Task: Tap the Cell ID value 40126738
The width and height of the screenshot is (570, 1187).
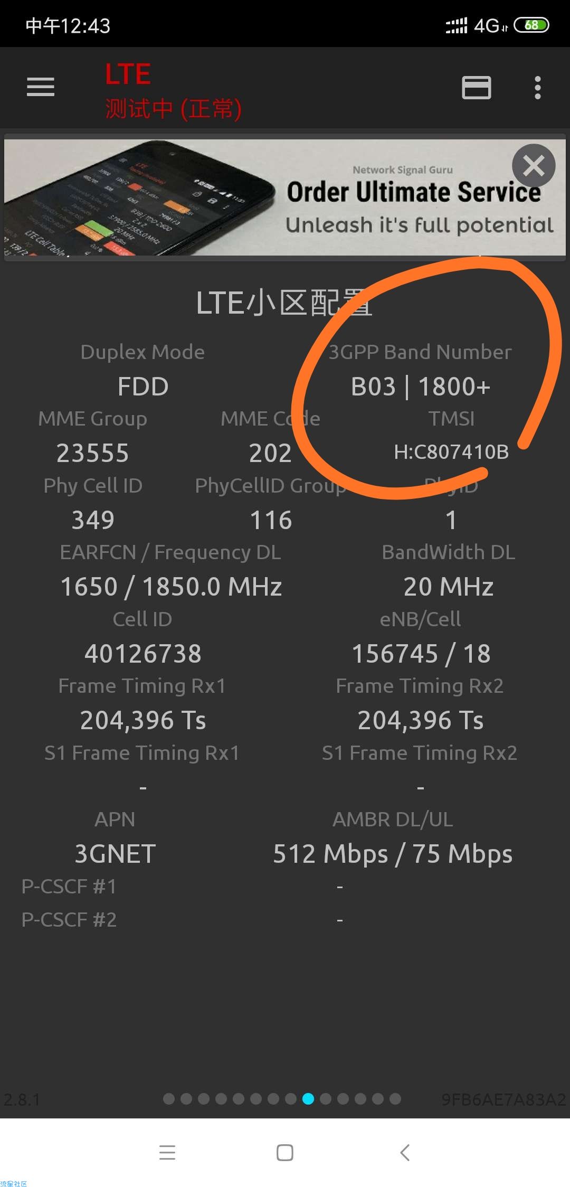Action: point(143,654)
